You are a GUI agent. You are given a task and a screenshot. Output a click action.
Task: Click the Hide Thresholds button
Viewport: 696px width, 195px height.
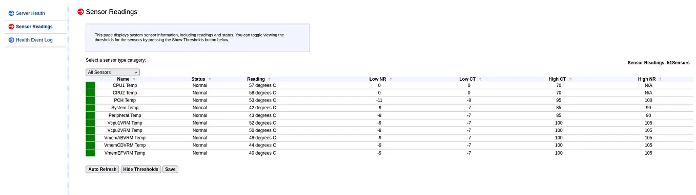[141, 169]
